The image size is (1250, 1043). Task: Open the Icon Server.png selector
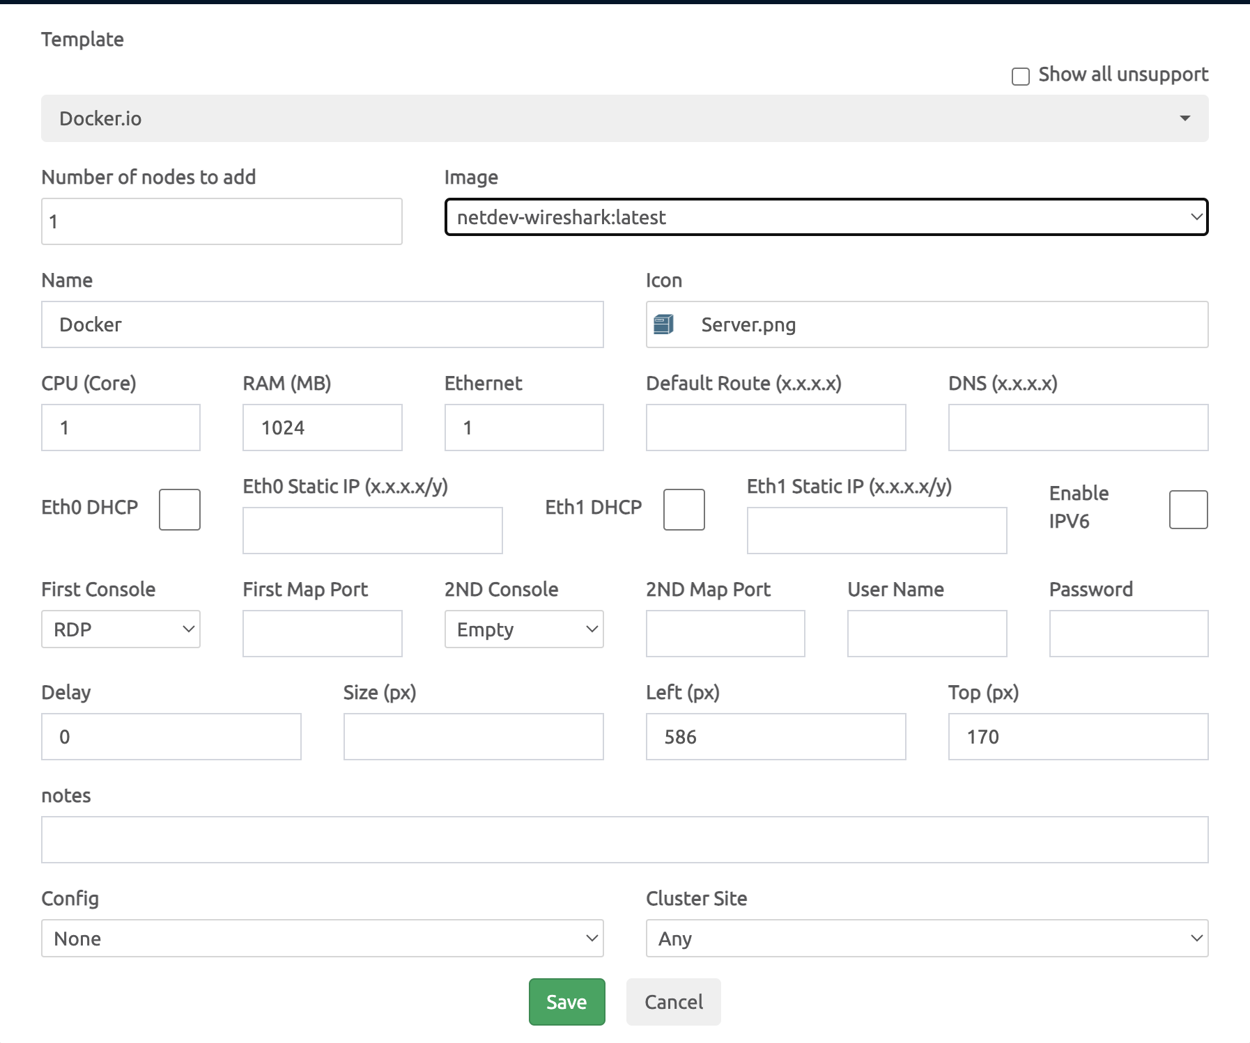(927, 324)
